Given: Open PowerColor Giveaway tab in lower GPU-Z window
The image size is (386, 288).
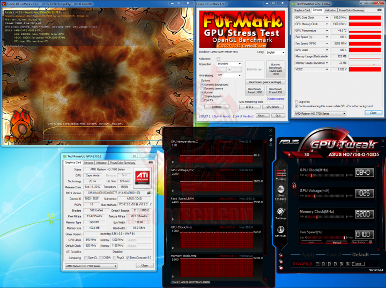Looking at the screenshot, I should tap(122, 163).
